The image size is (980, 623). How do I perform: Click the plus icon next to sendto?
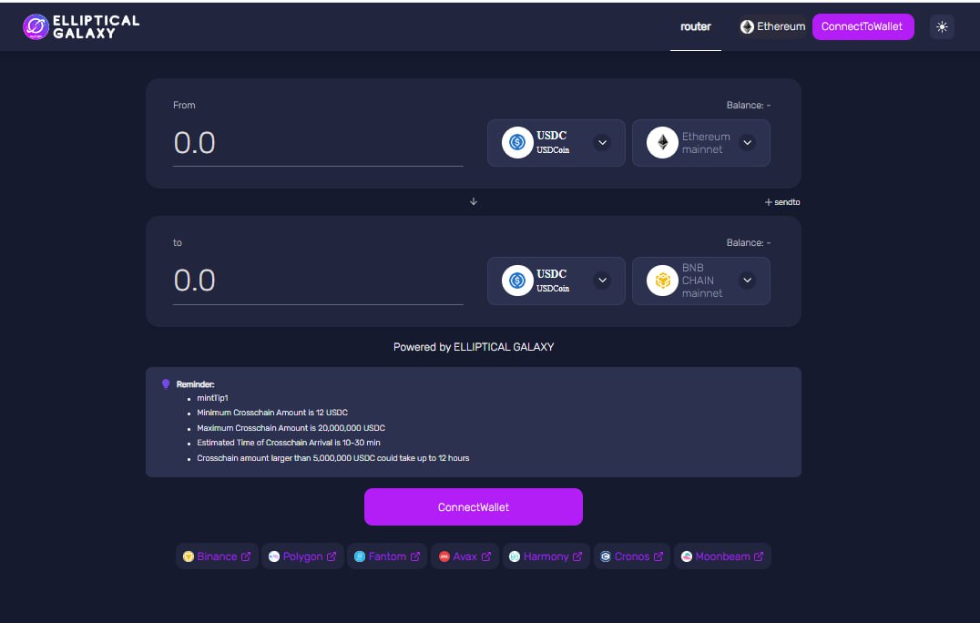(x=769, y=202)
